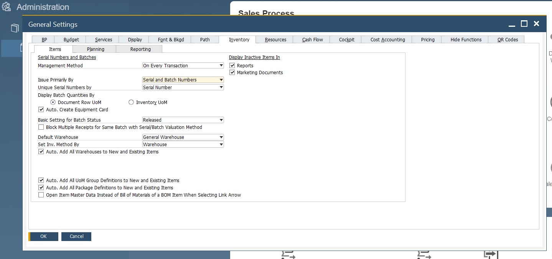552x259 pixels.
Task: Open the Default Warehouse dropdown
Action: [x=221, y=137]
